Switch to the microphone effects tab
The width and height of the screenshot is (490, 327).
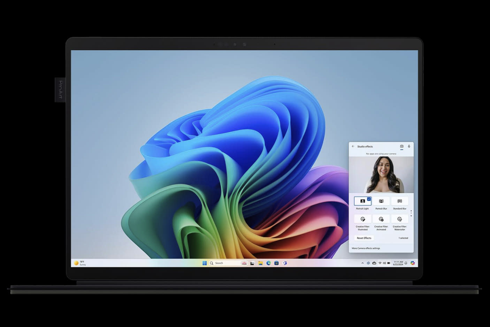[409, 146]
